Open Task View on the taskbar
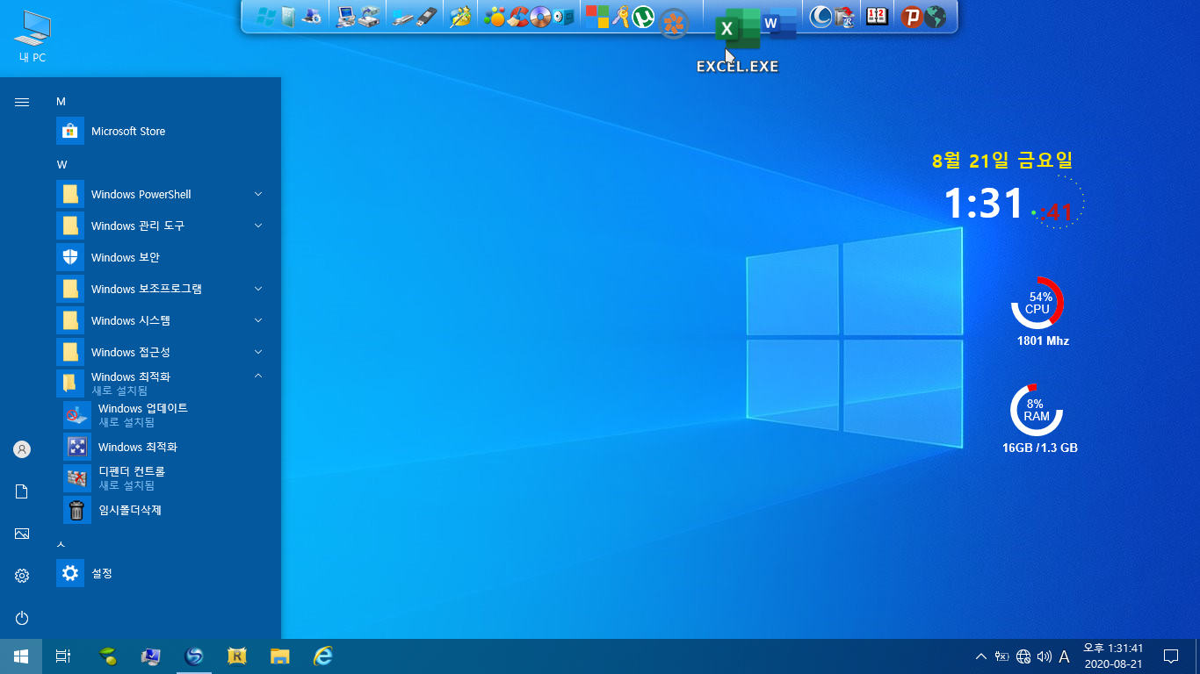This screenshot has height=674, width=1200. click(63, 656)
